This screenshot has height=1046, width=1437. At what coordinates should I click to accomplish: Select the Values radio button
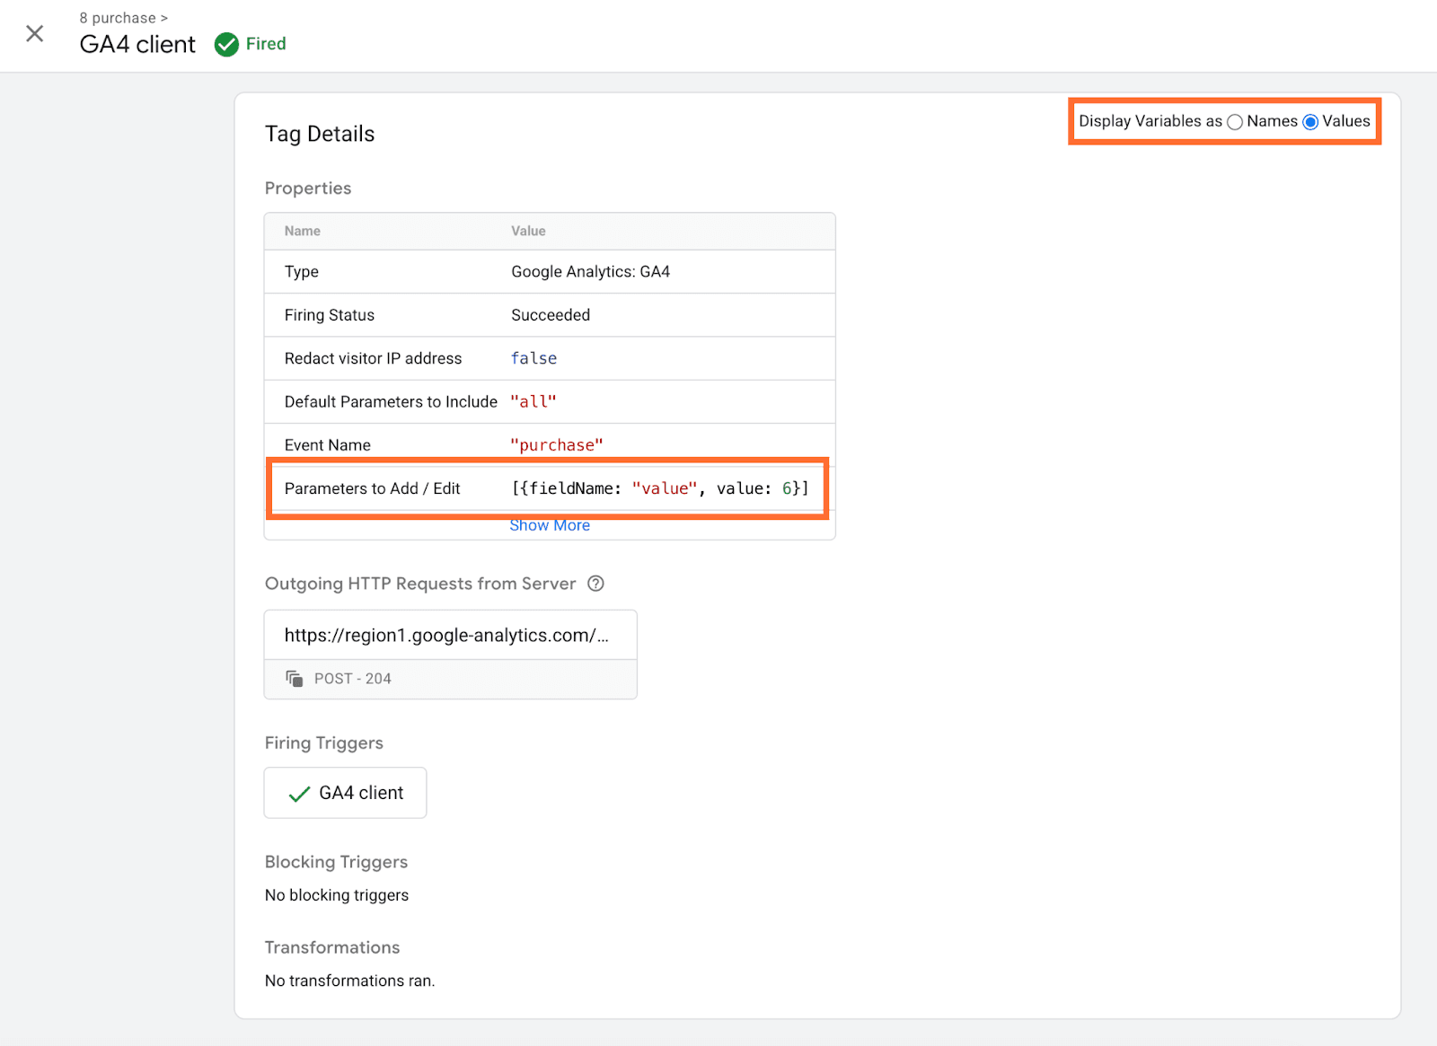[x=1311, y=121]
